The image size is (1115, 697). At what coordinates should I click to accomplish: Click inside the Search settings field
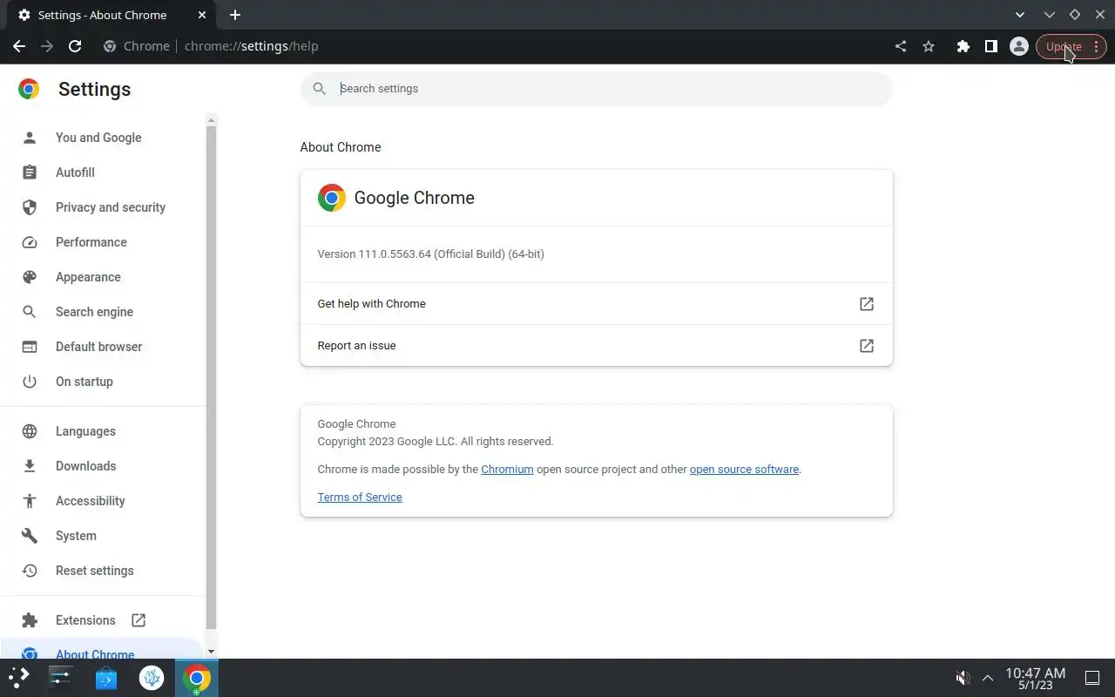[x=596, y=88]
